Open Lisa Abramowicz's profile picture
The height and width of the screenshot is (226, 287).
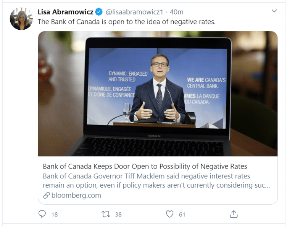(x=21, y=19)
